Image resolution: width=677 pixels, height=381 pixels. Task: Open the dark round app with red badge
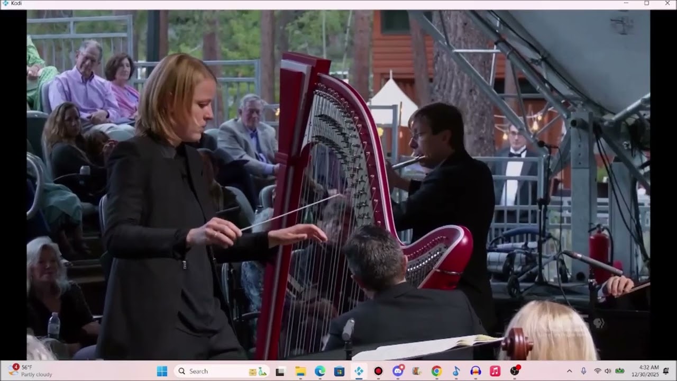pos(515,371)
